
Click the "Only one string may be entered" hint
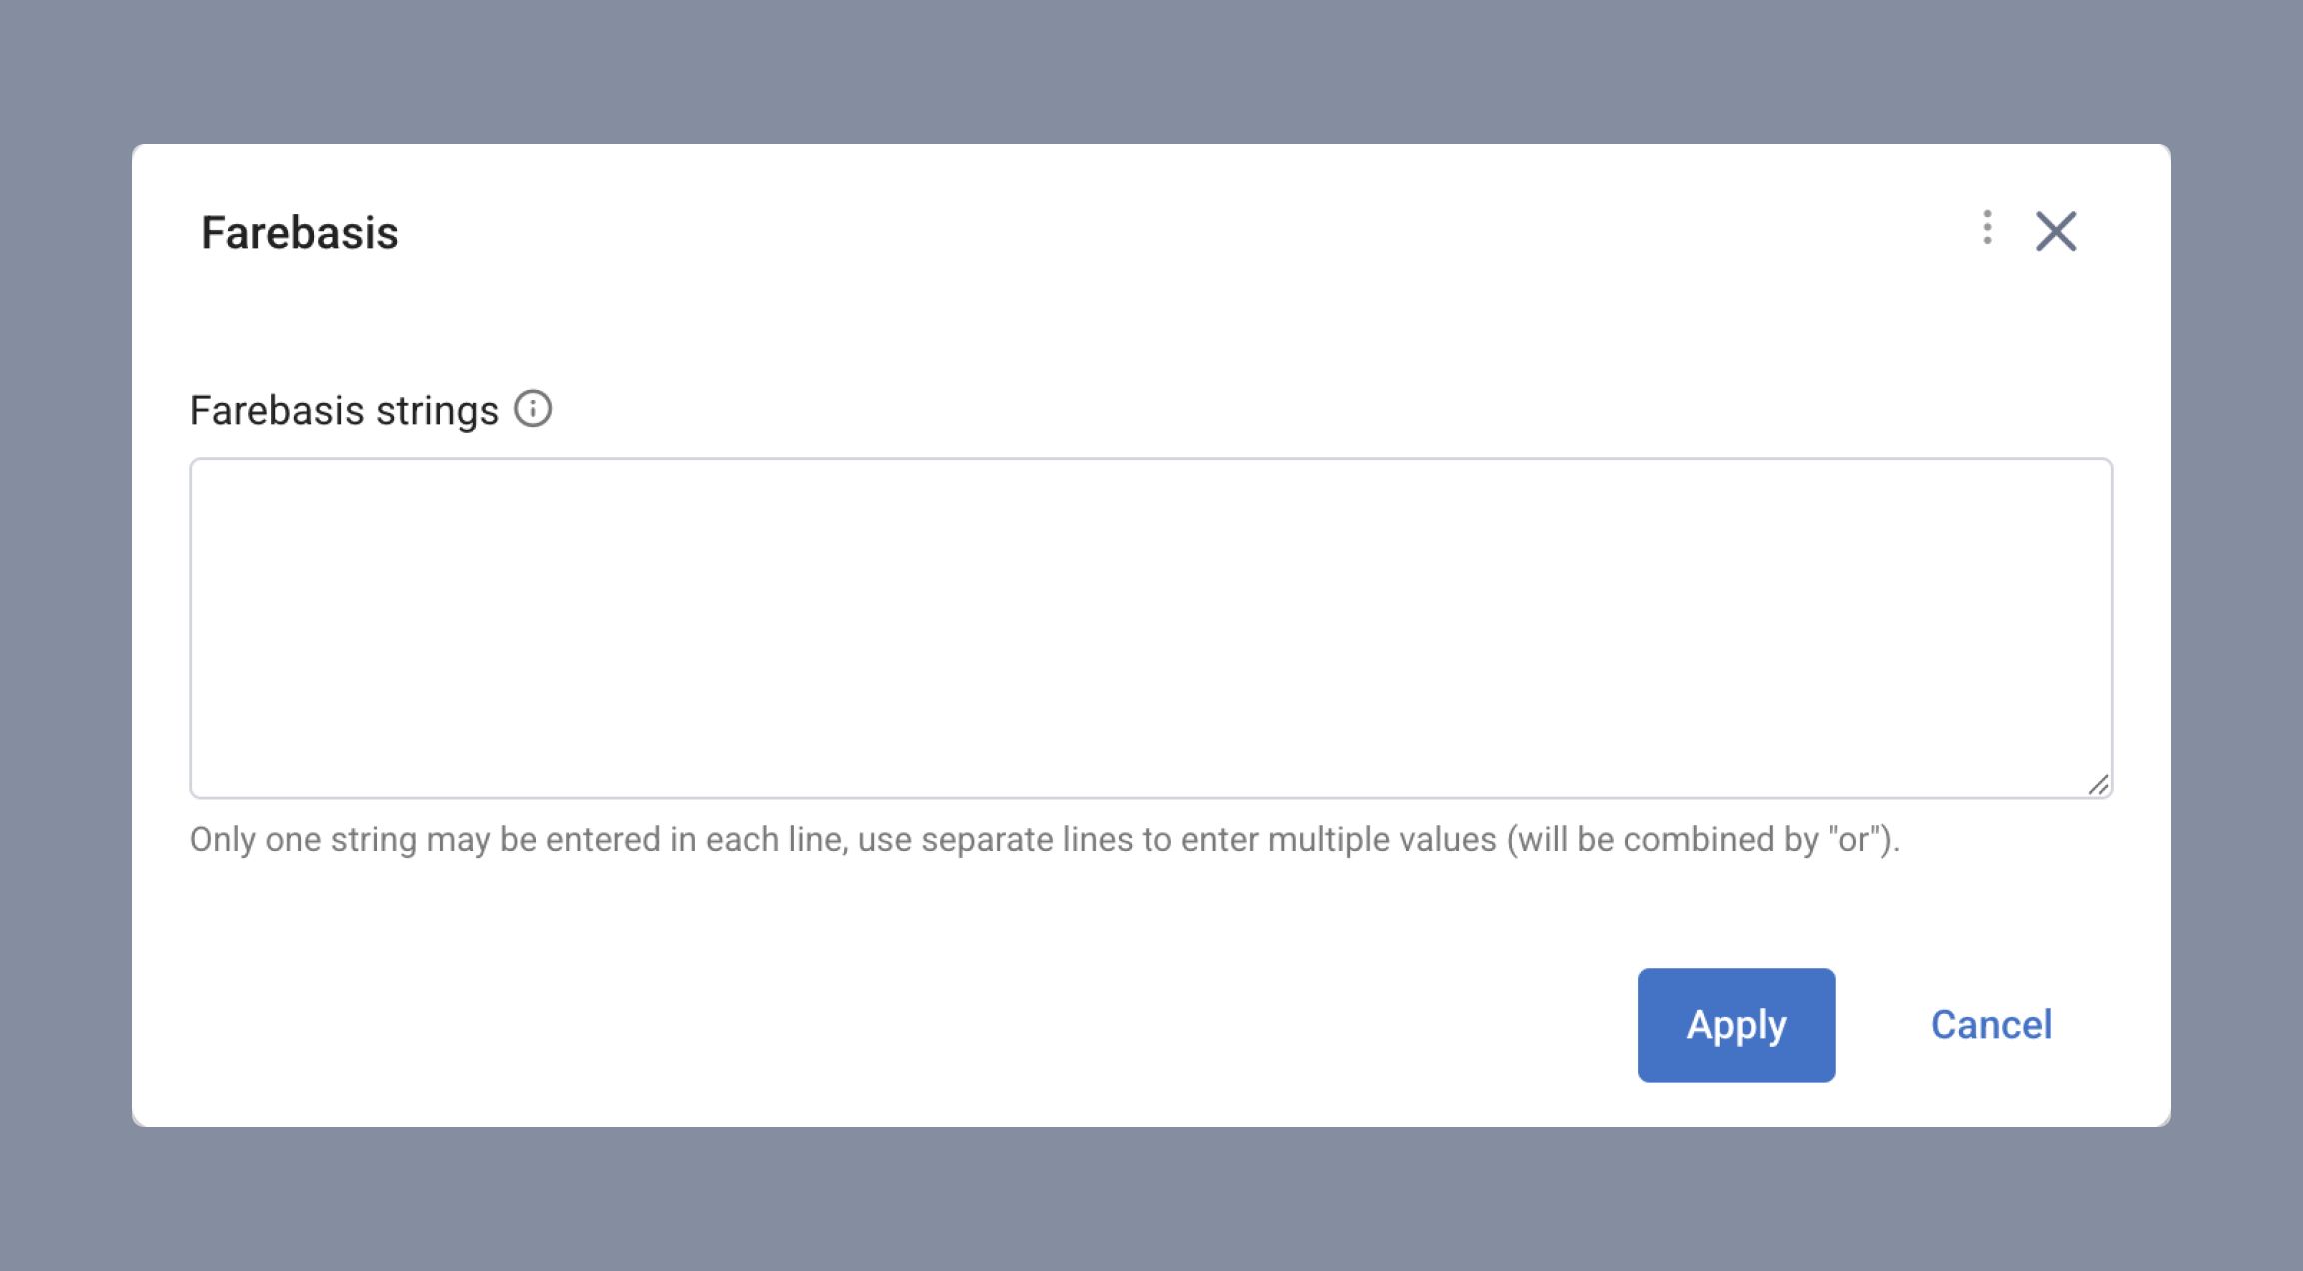pos(1045,840)
